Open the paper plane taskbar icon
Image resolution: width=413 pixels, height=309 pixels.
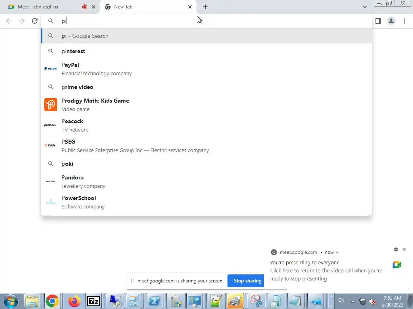pyautogui.click(x=315, y=301)
